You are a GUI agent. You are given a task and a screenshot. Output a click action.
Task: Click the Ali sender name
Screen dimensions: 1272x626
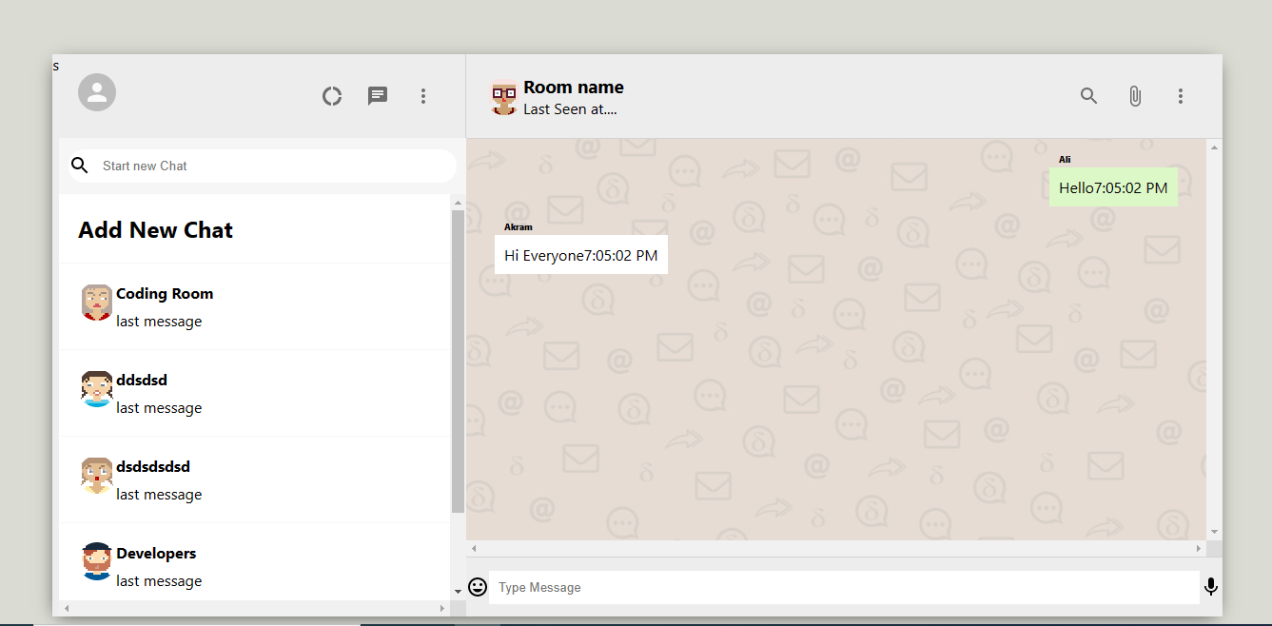click(1065, 160)
